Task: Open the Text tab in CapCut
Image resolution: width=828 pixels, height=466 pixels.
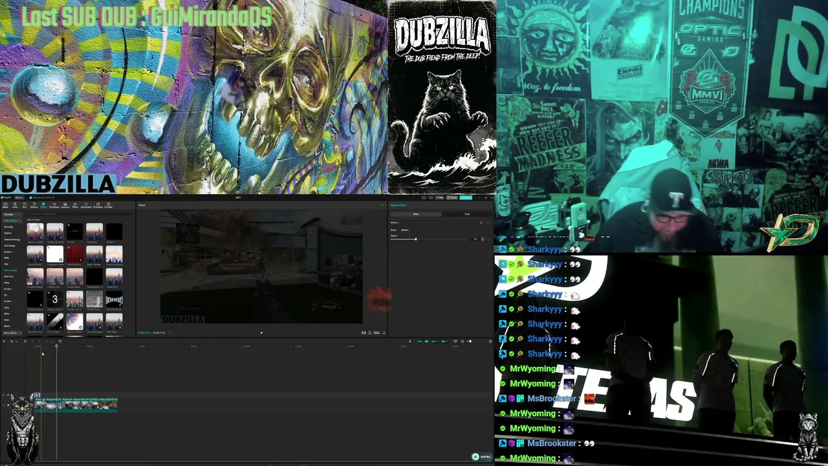Action: pyautogui.click(x=24, y=205)
